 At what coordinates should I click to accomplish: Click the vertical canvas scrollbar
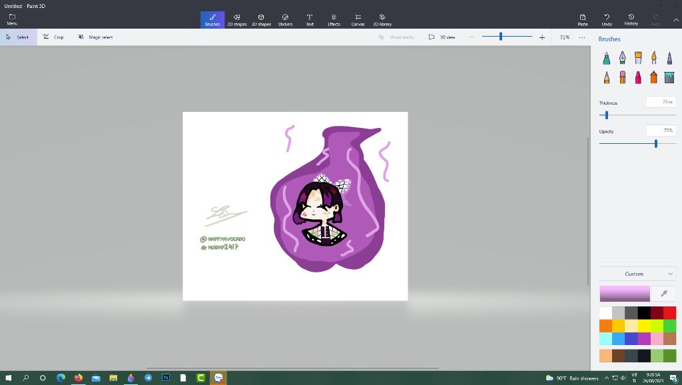pyautogui.click(x=589, y=211)
